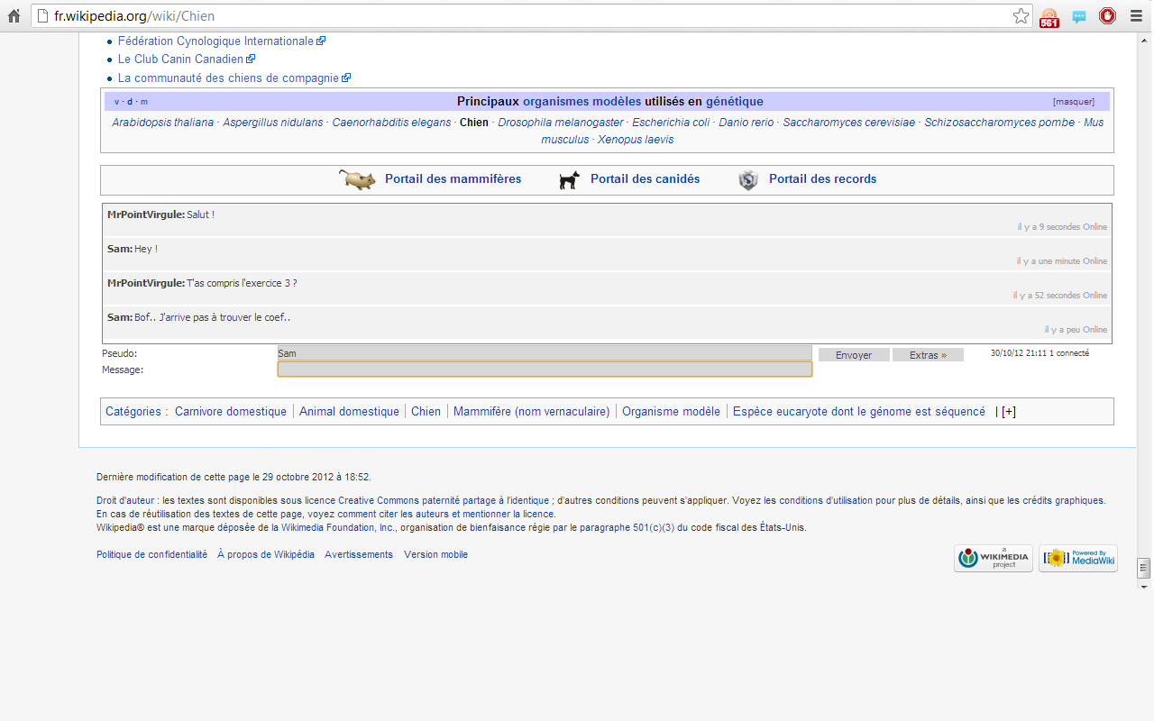Click the Pseudo field containing Sam
1154x721 pixels.
pos(545,353)
